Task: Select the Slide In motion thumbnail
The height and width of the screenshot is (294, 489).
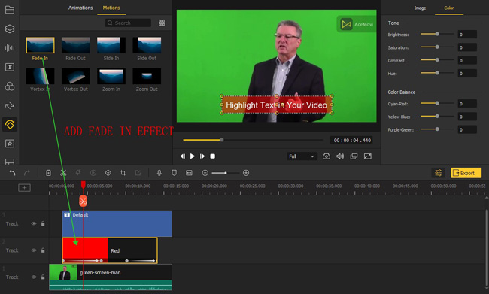Action: click(111, 45)
